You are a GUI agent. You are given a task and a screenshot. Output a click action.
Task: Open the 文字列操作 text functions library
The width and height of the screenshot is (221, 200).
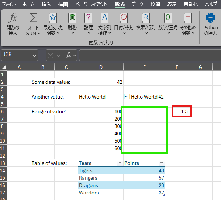click(104, 24)
